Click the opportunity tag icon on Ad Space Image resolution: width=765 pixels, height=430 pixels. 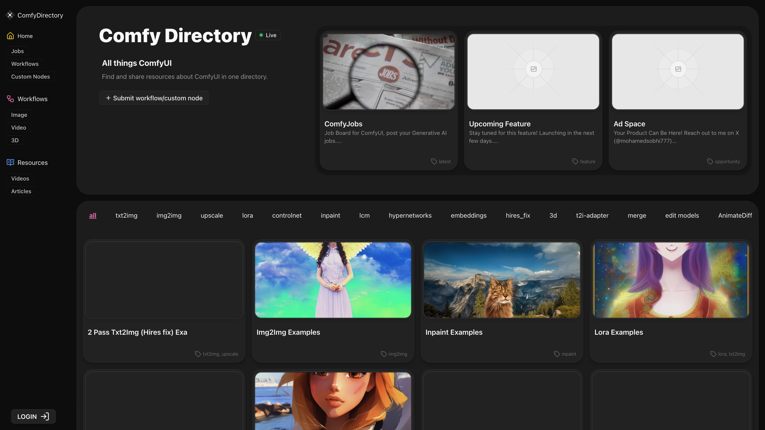click(x=710, y=161)
